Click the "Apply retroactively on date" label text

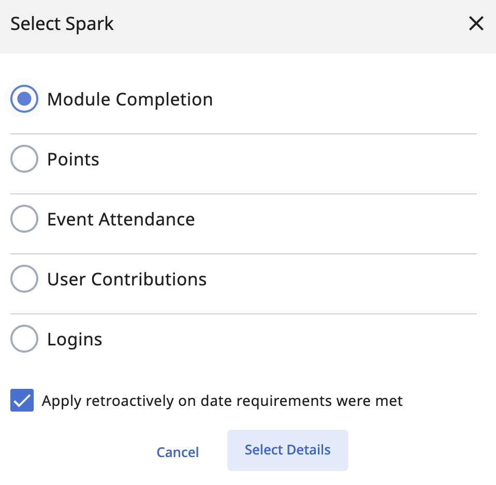[222, 401]
